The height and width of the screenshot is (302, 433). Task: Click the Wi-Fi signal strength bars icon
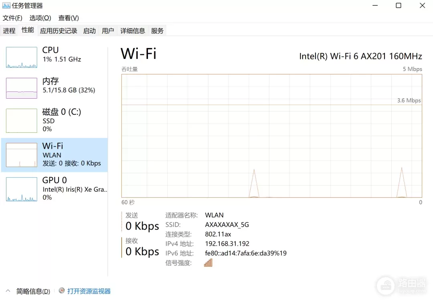[x=208, y=263]
